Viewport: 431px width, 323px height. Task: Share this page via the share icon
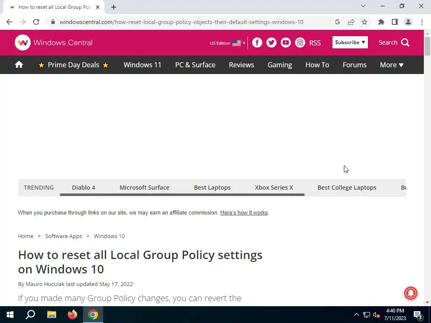coord(351,22)
